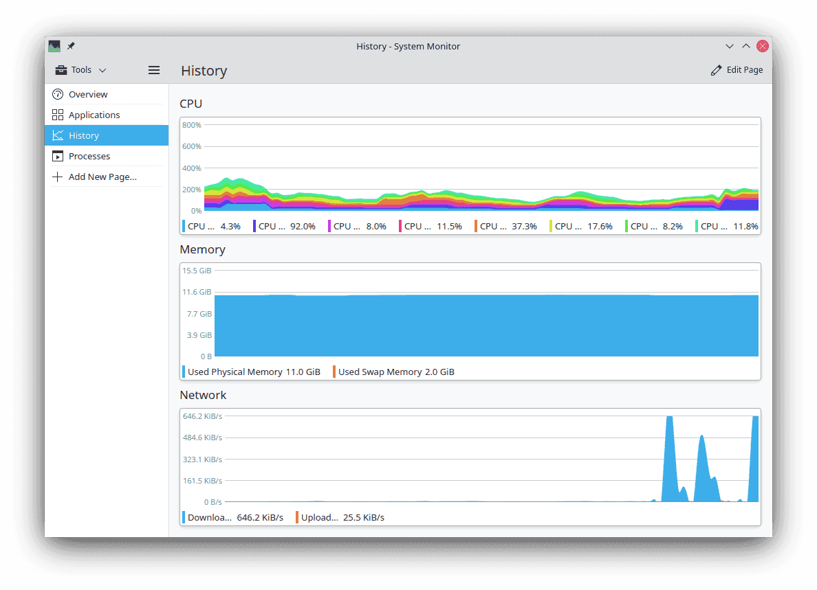Screen dimensions: 817x590
Task: Click the Overview question-mark icon
Action: (58, 94)
